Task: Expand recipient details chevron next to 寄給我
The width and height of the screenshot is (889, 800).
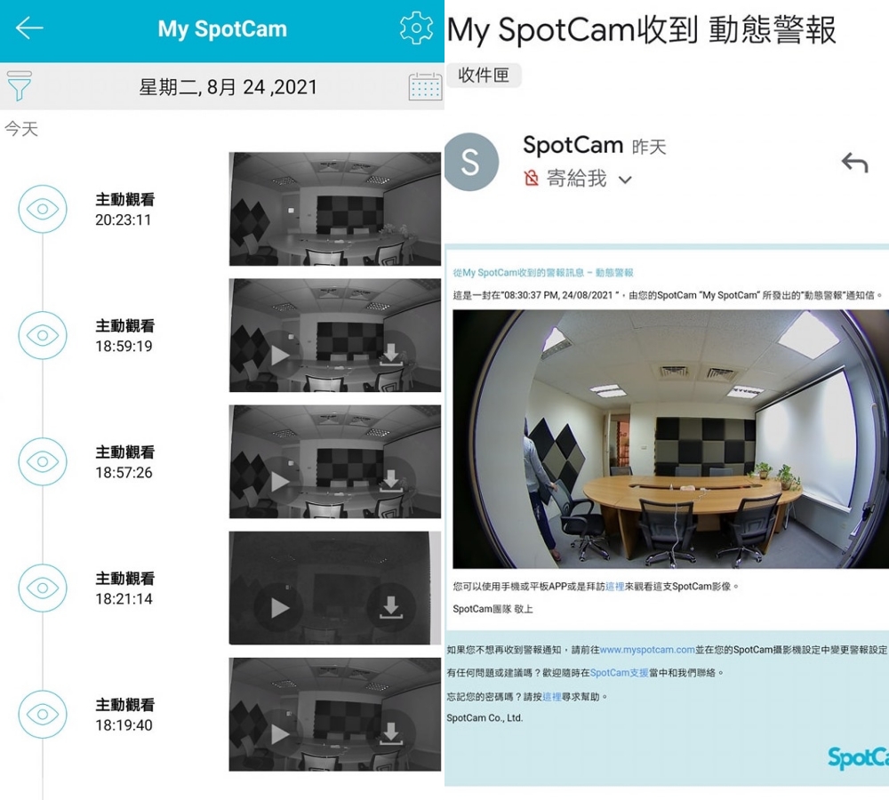Action: pyautogui.click(x=625, y=180)
